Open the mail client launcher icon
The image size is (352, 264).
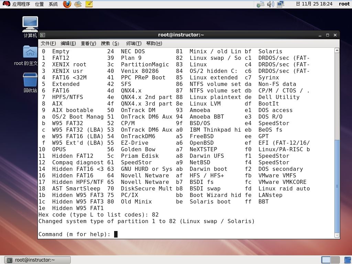(78, 4)
